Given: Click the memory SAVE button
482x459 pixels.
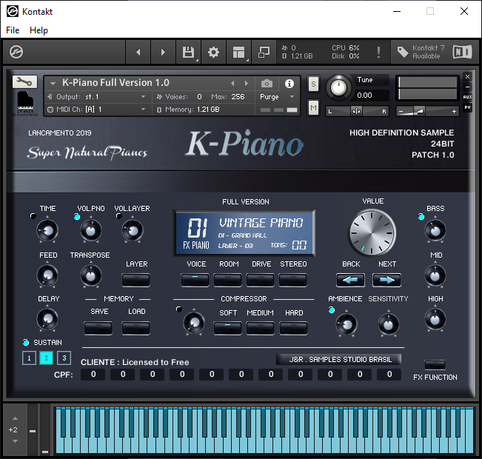Looking at the screenshot, I should point(98,328).
